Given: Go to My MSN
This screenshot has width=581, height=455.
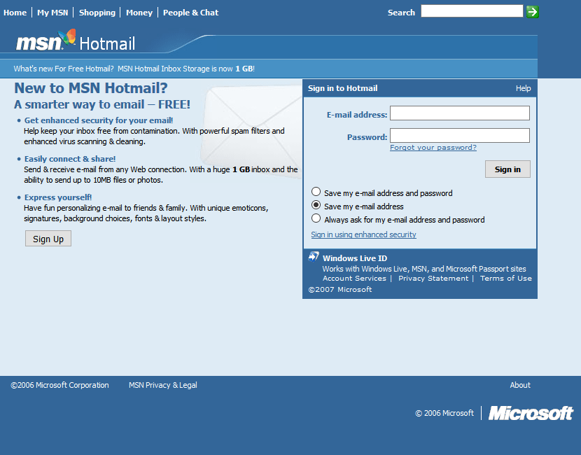Looking at the screenshot, I should [x=52, y=13].
